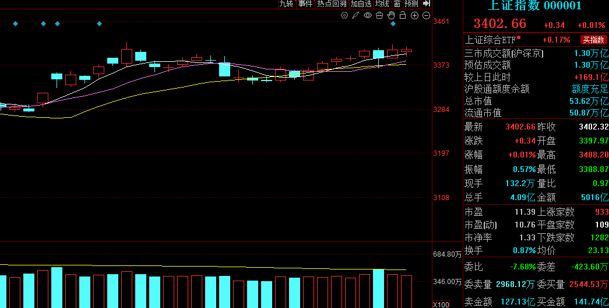The width and height of the screenshot is (609, 308).
Task: Click the 买指数 button
Action: (x=593, y=40)
